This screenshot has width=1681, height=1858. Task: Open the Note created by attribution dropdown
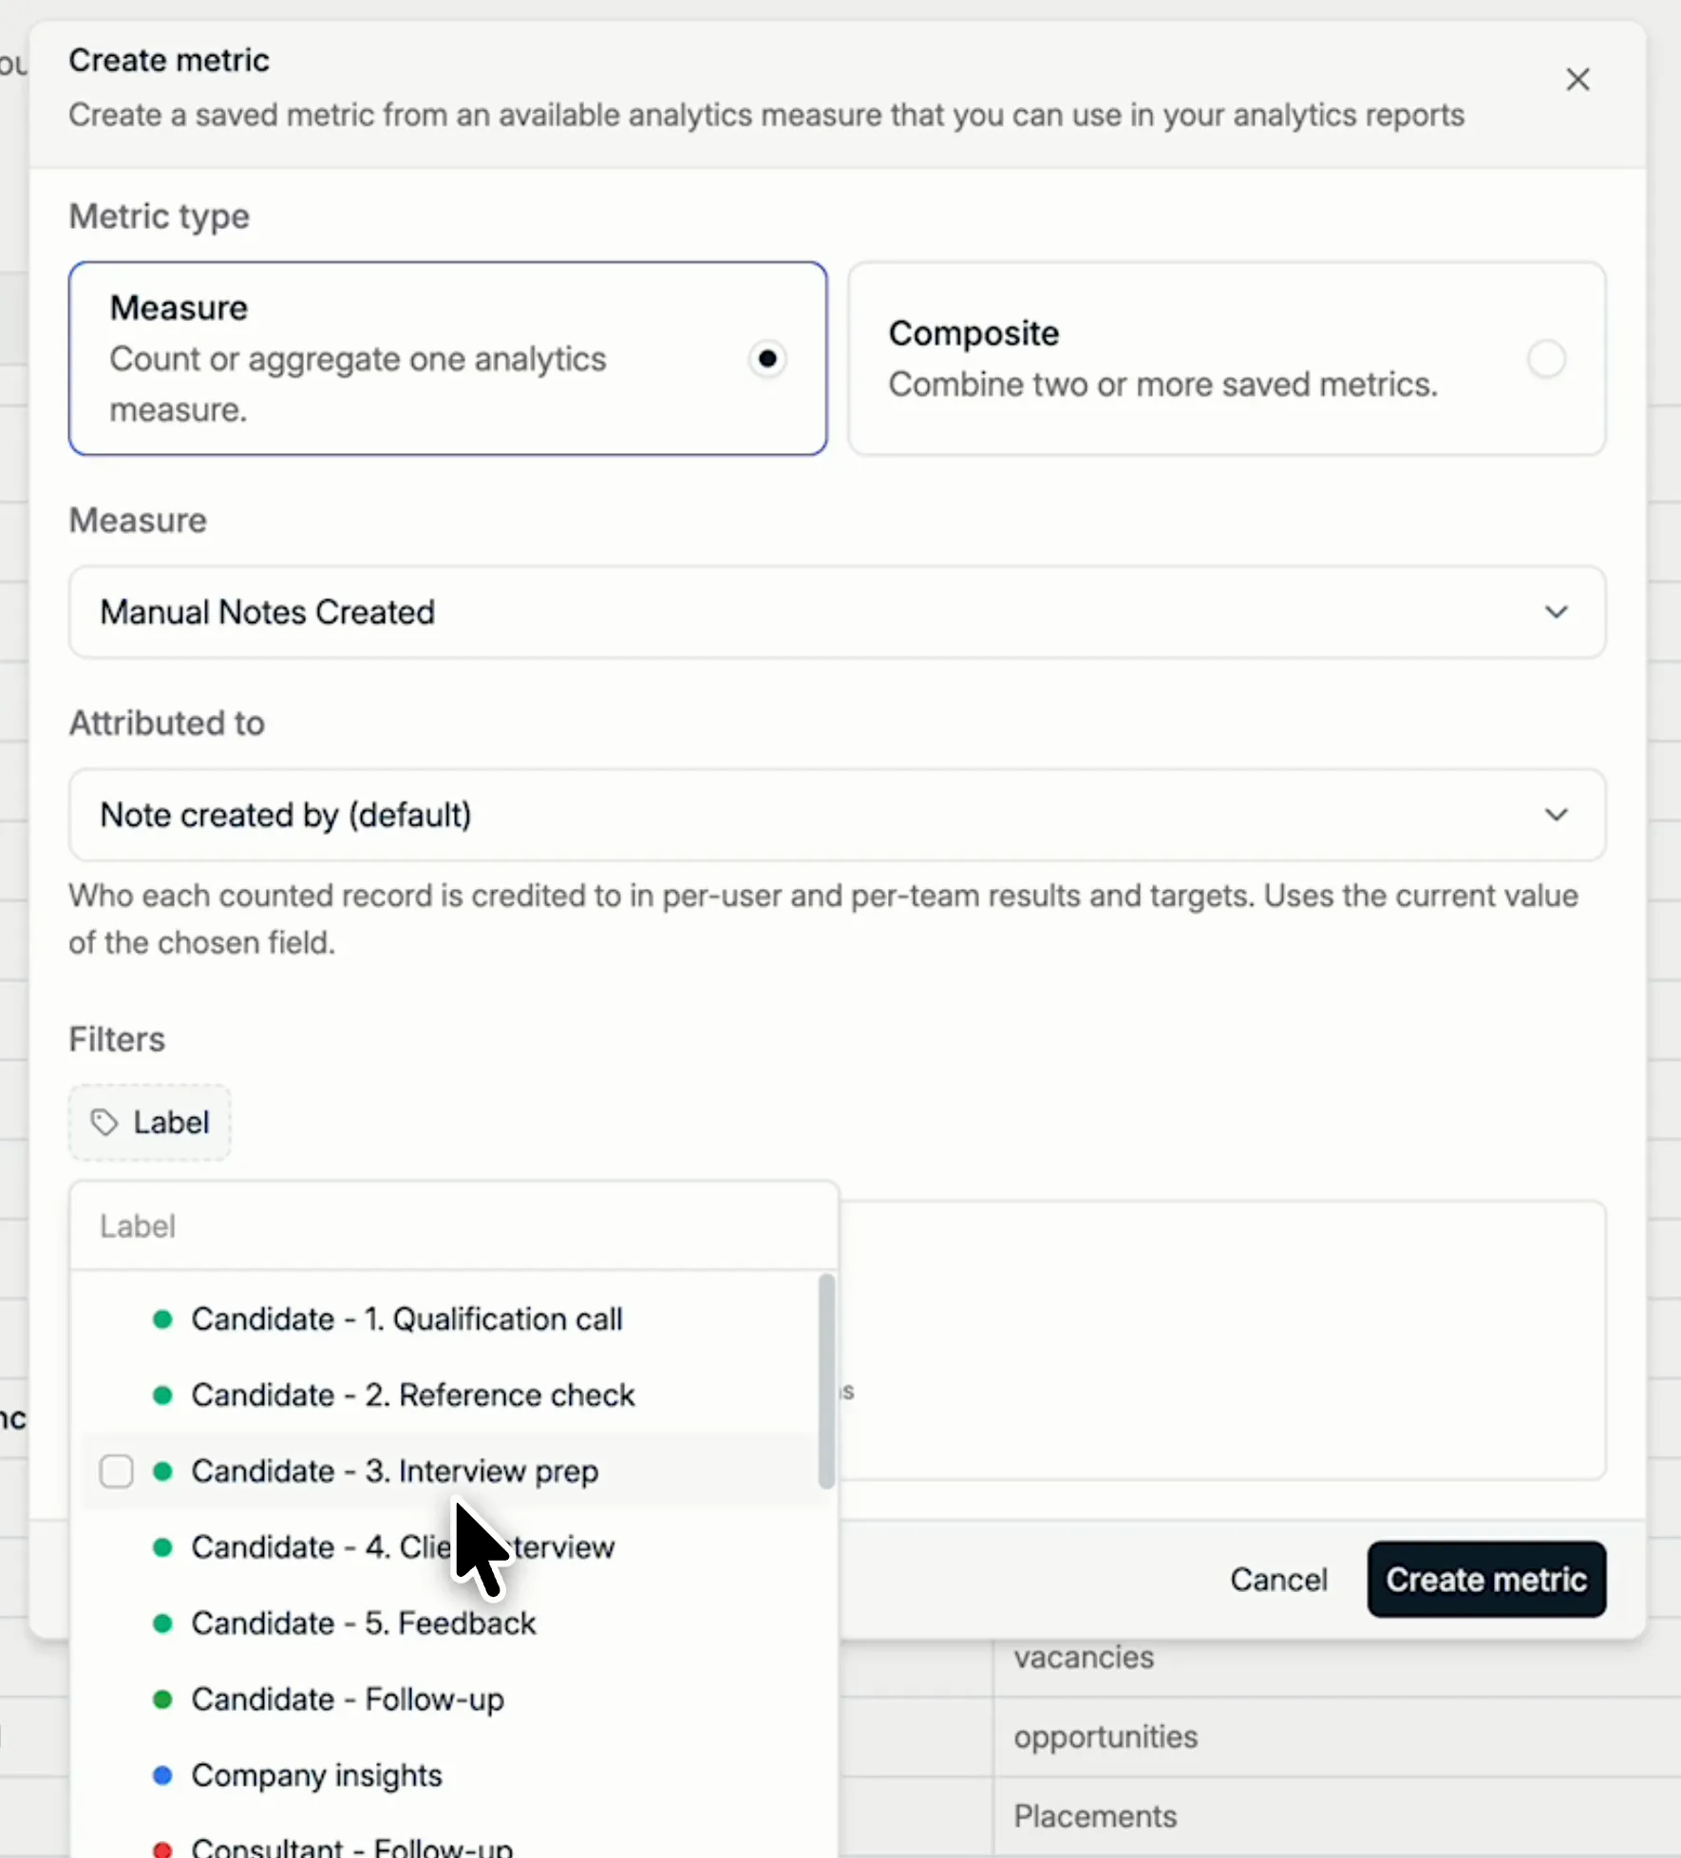tap(837, 815)
